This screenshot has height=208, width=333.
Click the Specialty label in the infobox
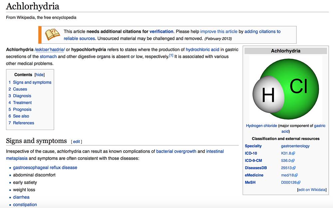tap(253, 146)
